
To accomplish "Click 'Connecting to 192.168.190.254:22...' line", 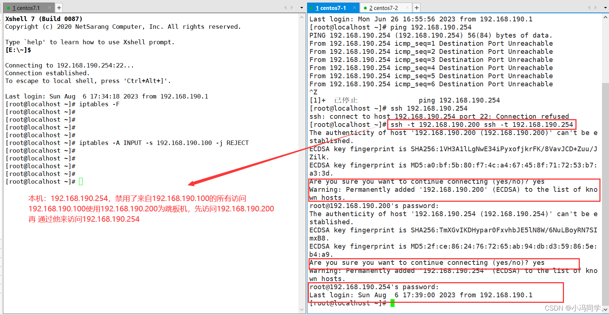I will [69, 65].
